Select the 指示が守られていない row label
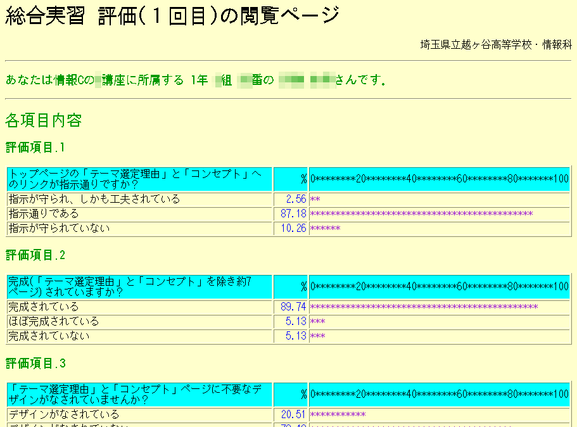Image resolution: width=577 pixels, height=427 pixels. pyautogui.click(x=59, y=228)
